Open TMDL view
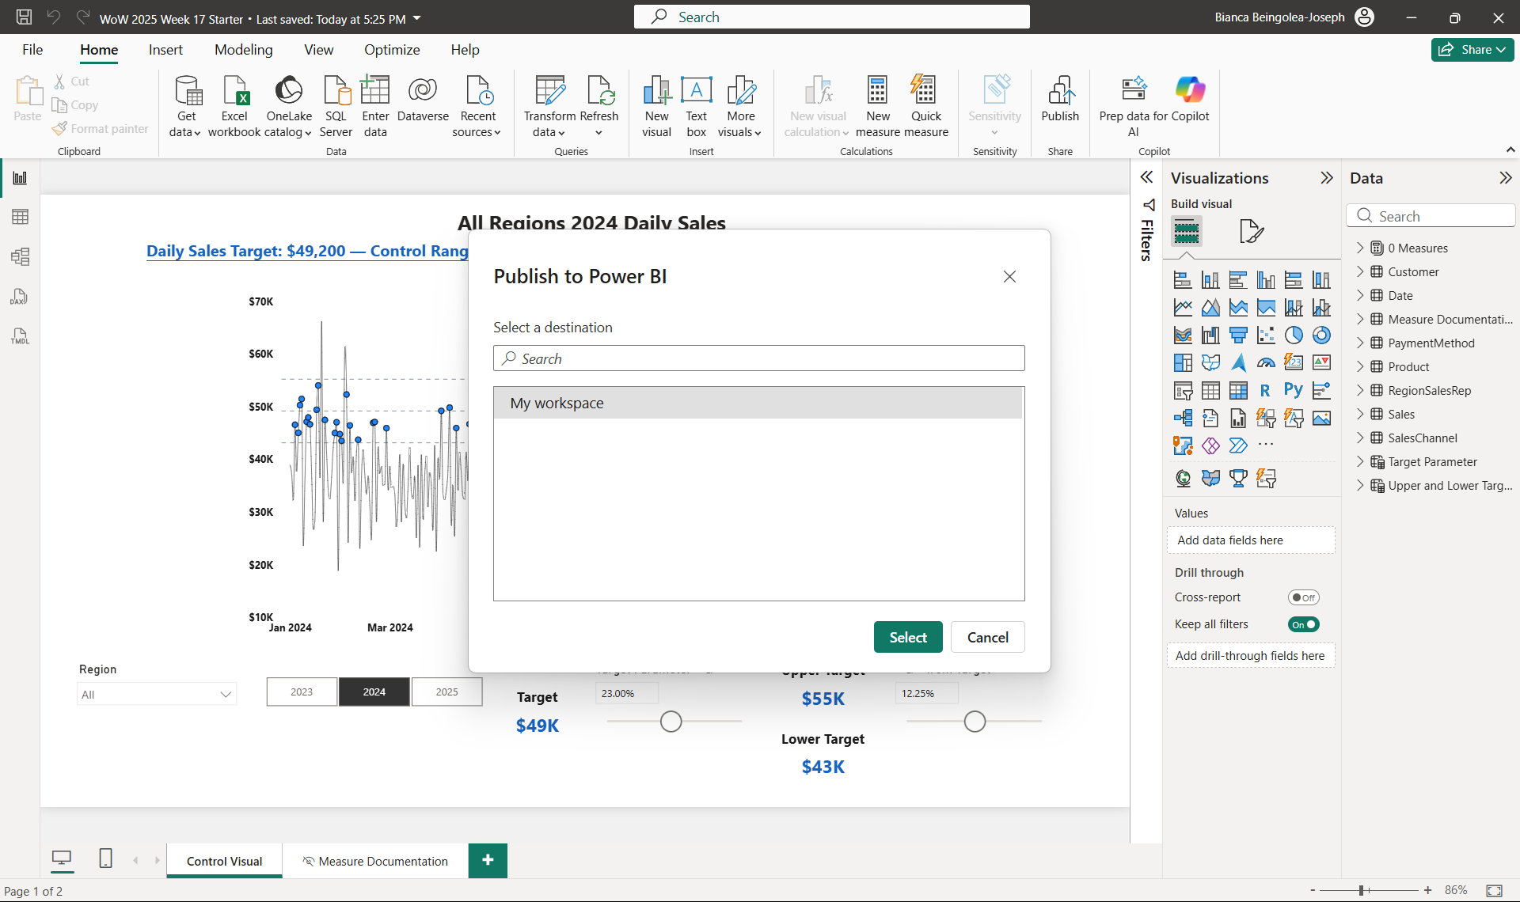The image size is (1520, 902). [x=21, y=336]
